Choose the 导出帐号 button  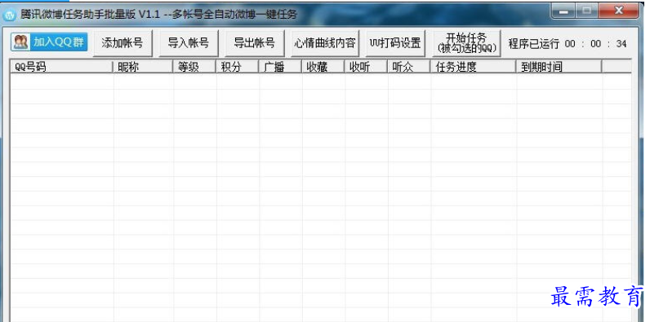coord(255,43)
